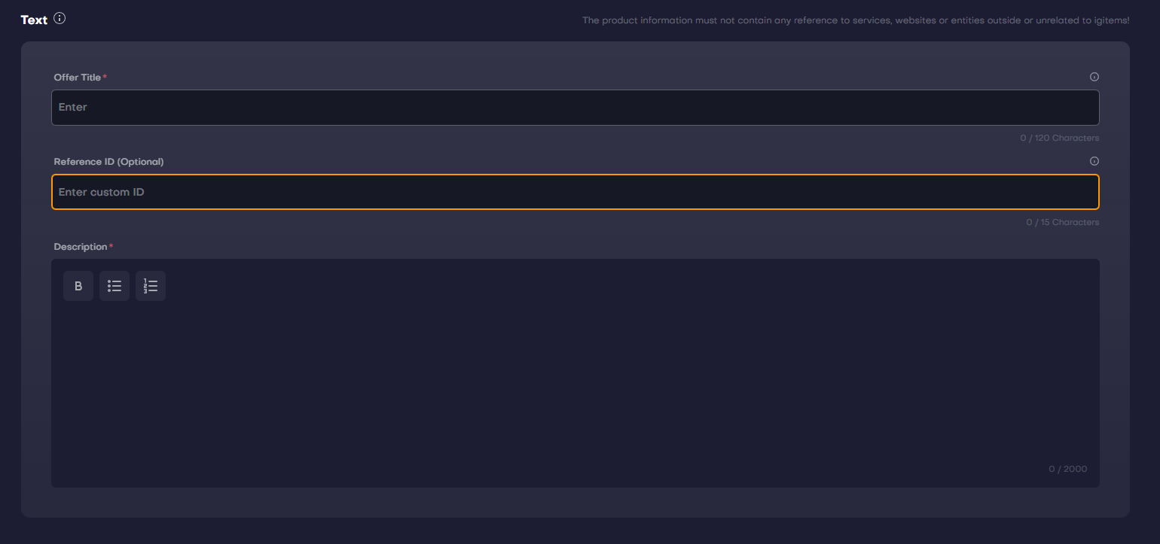This screenshot has width=1160, height=544.
Task: Click the 'Description' field label
Action: (x=81, y=247)
